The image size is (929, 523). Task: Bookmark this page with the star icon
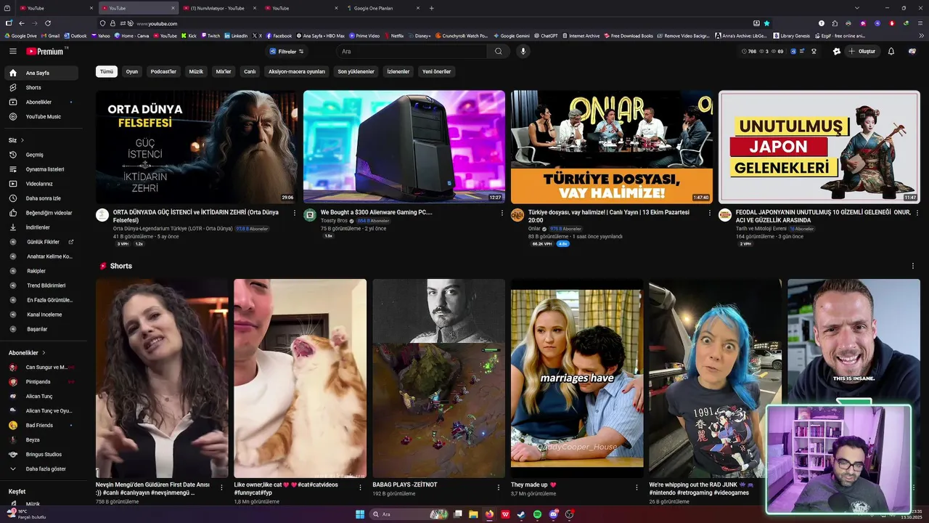tap(767, 23)
